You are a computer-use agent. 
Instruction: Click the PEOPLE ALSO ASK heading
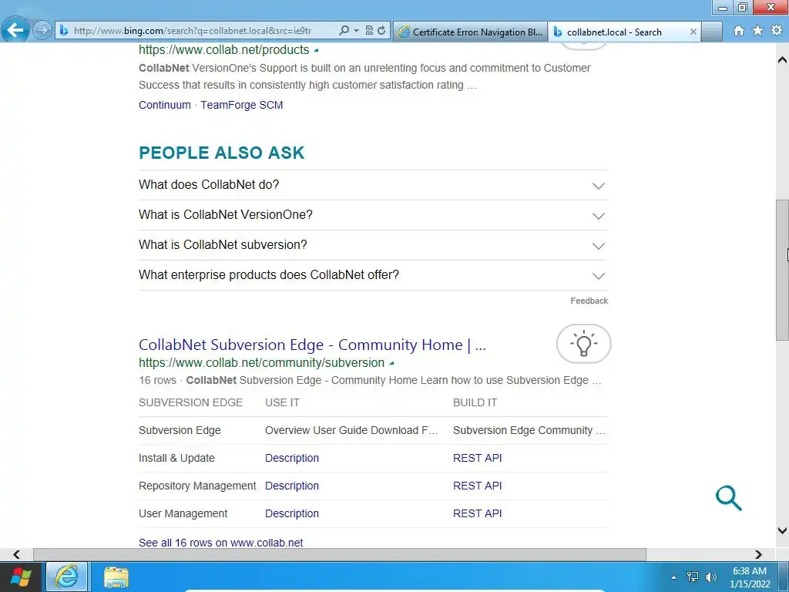222,153
